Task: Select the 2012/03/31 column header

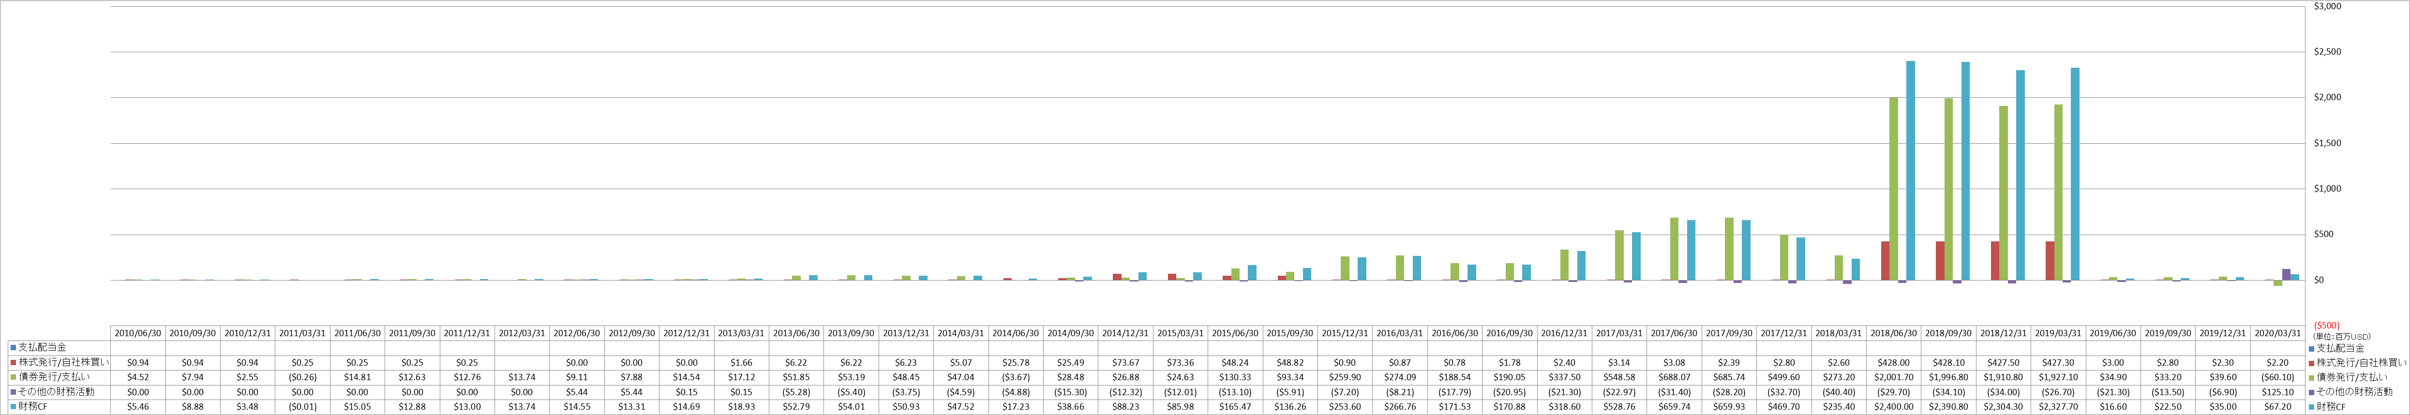Action: [x=523, y=333]
